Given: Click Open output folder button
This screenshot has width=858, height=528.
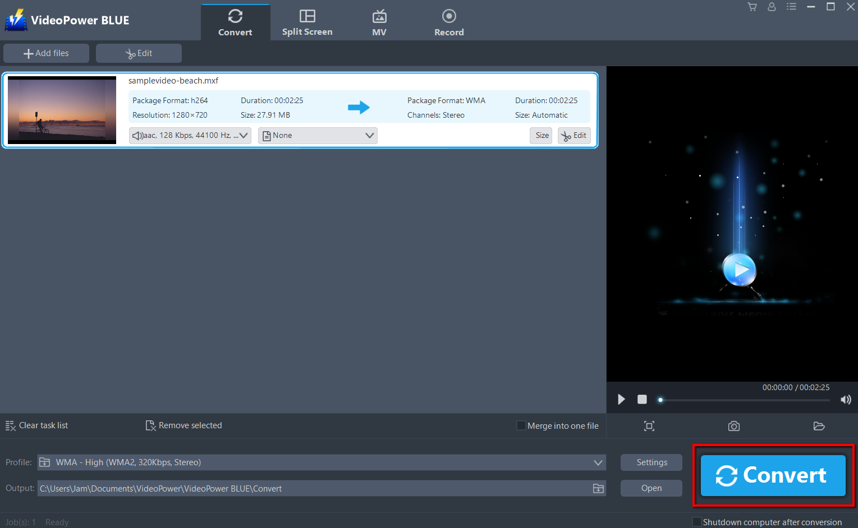Looking at the screenshot, I should coord(651,488).
